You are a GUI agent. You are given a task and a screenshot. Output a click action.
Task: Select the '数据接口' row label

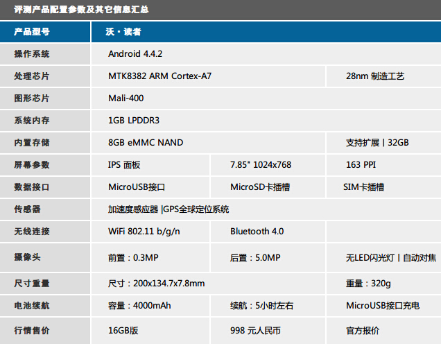tap(32, 187)
